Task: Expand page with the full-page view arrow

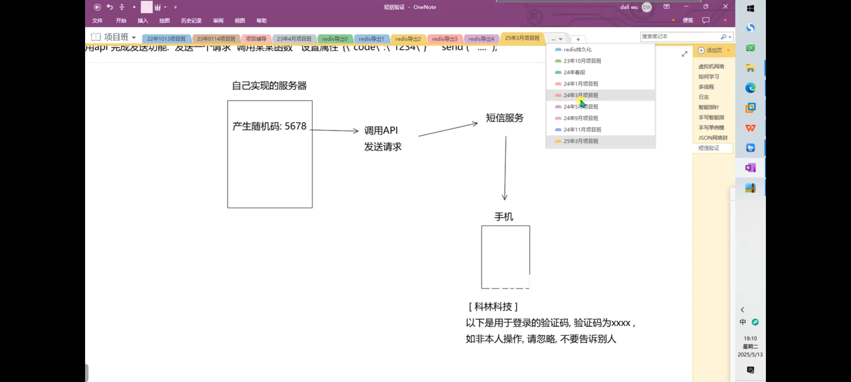Action: click(x=684, y=54)
